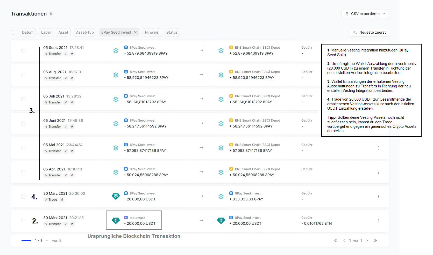Select the 30 März 20:30:00 trade checkbox
This screenshot has height=255, width=433.
pos(23,197)
